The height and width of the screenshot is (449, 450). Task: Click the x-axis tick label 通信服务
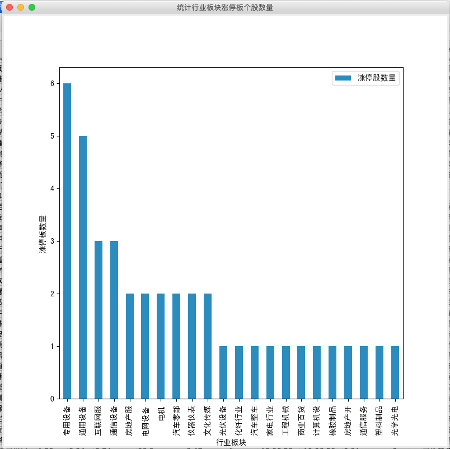point(364,420)
